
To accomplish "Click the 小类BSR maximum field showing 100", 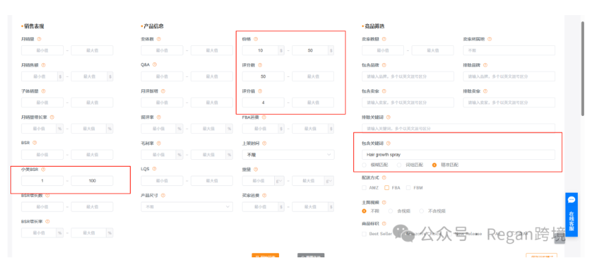I will pyautogui.click(x=92, y=181).
